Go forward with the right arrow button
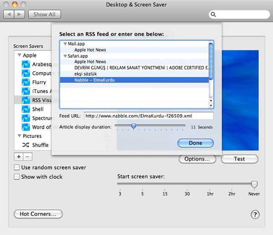 (x=20, y=14)
